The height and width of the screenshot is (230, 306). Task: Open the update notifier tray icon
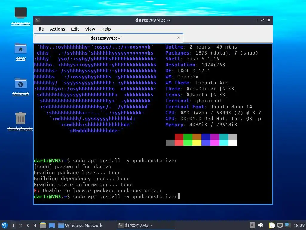coord(287,225)
